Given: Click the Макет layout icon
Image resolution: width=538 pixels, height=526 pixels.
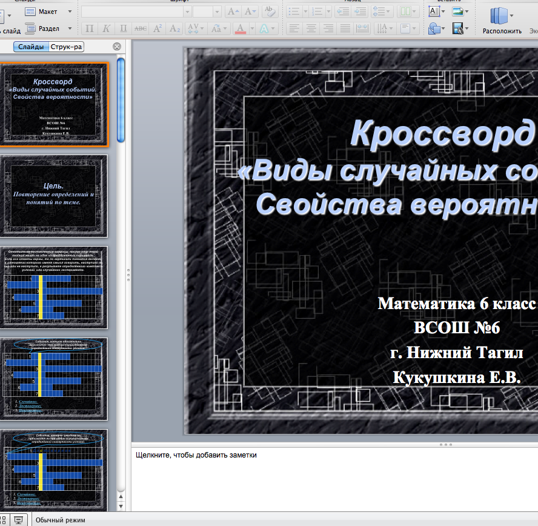Looking at the screenshot, I should pos(30,12).
